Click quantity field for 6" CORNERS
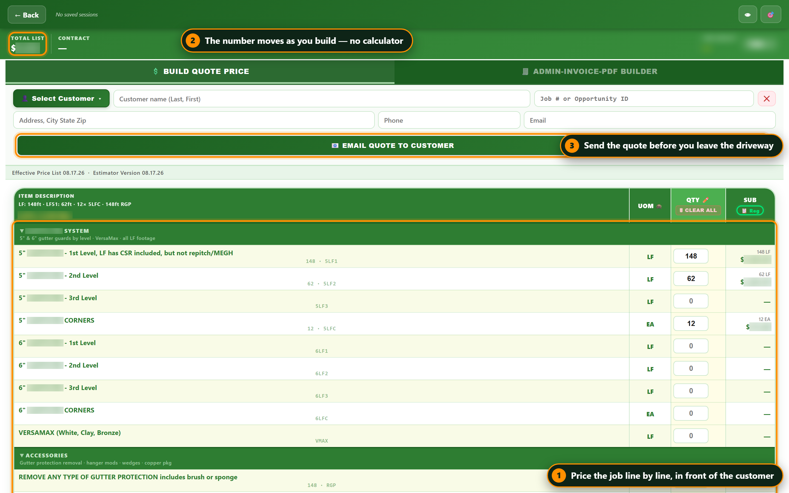The width and height of the screenshot is (789, 493). 691,414
